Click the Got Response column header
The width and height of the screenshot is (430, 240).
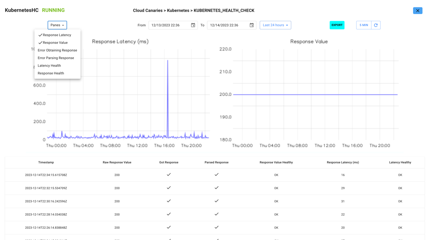click(x=168, y=162)
